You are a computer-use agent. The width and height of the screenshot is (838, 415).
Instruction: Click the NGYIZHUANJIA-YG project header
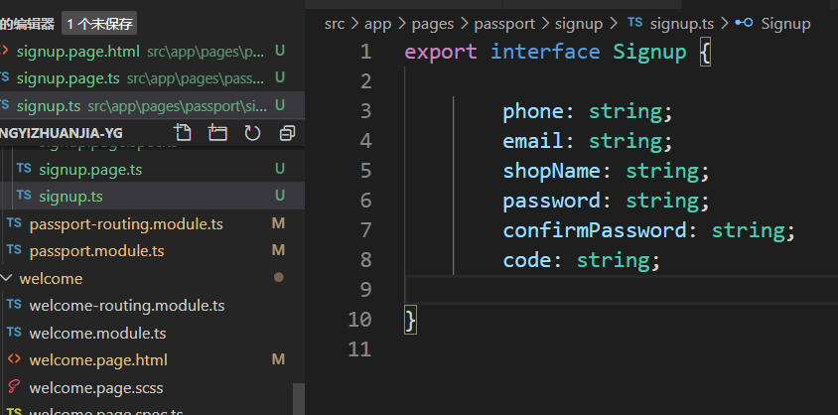[62, 133]
